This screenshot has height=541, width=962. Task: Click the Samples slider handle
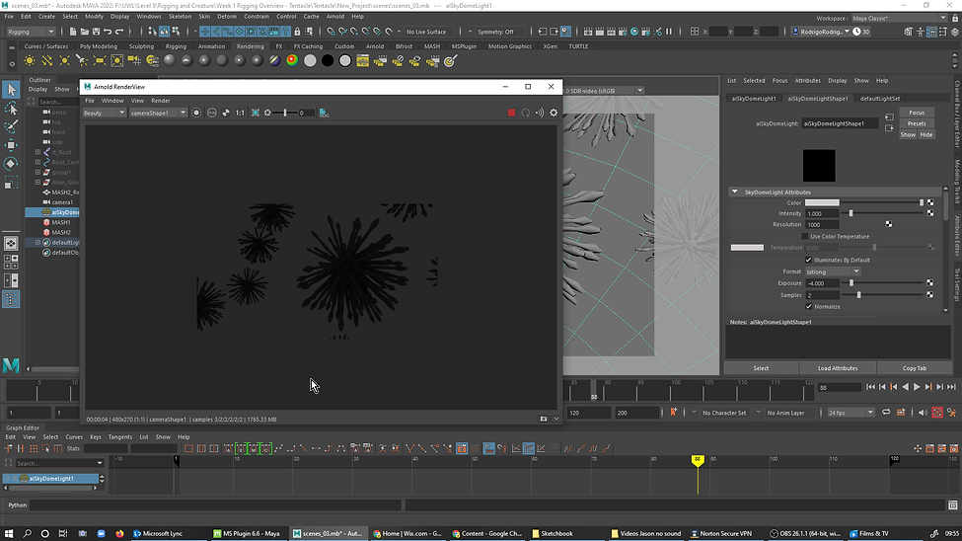click(859, 295)
